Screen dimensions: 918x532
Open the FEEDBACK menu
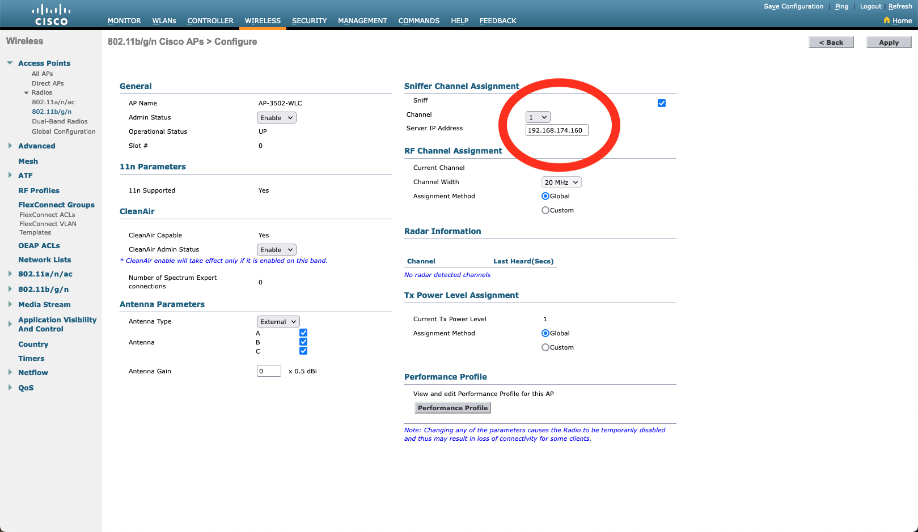(498, 21)
